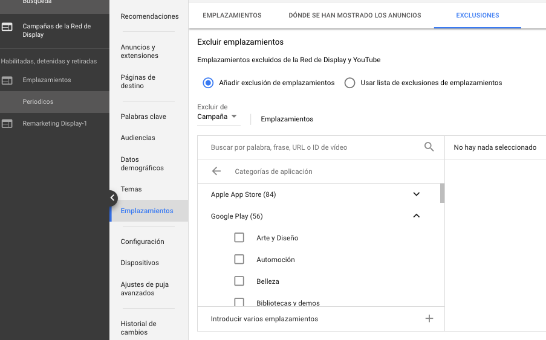Open the Excluir de Campaña dropdown
This screenshot has width=546, height=340.
[218, 117]
